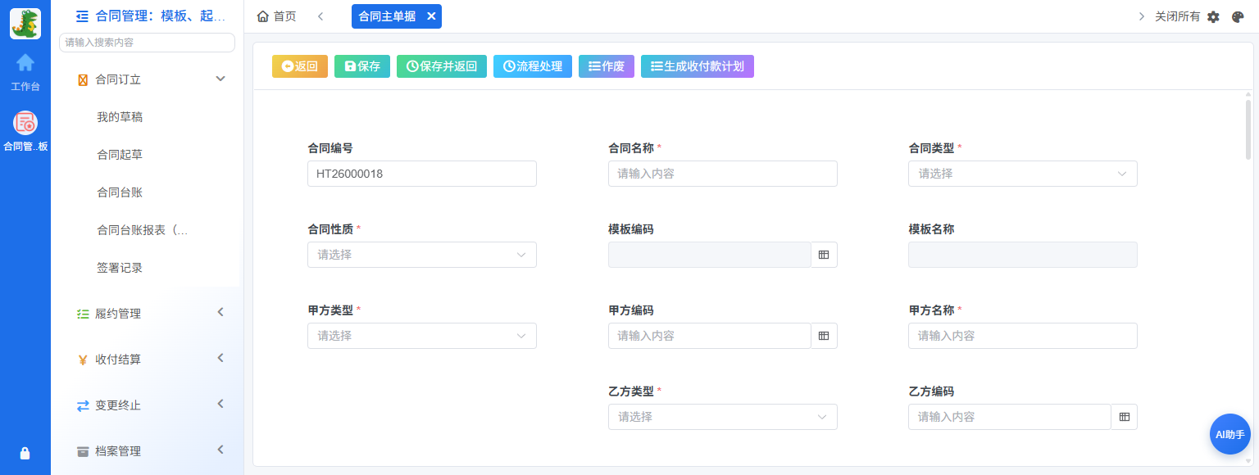Screen dimensions: 1259x475
Task: Click 生成收付款计划 button
Action: point(698,66)
